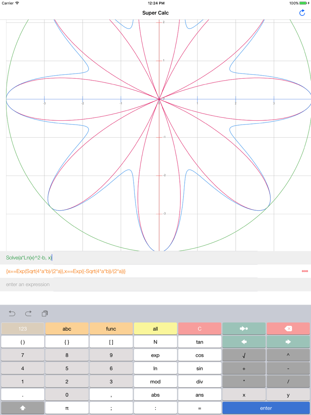Select the orange x==Exp(Sqrt result line

tap(155, 271)
